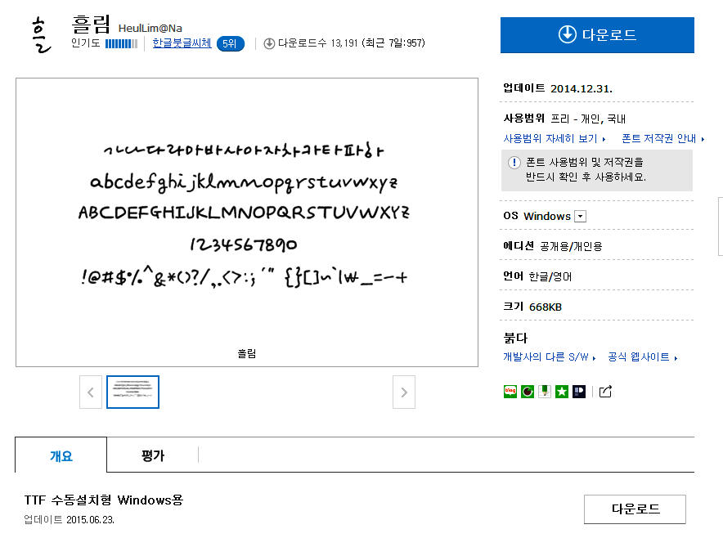Image resolution: width=723 pixels, height=556 pixels.
Task: Click the HeulLim@Na font name text
Action: point(150,28)
